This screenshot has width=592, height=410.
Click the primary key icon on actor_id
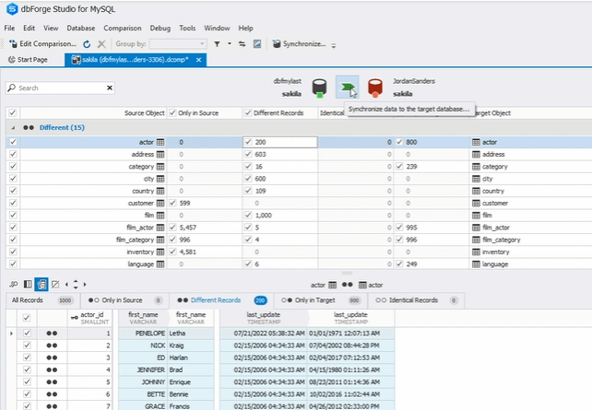click(75, 318)
